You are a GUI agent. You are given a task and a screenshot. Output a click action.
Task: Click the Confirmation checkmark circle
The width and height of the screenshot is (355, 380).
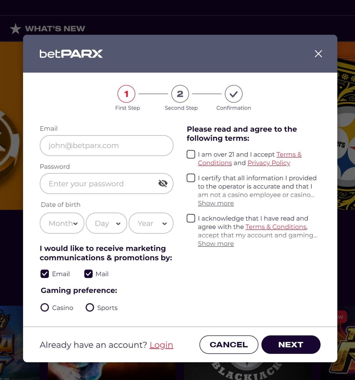pyautogui.click(x=233, y=94)
